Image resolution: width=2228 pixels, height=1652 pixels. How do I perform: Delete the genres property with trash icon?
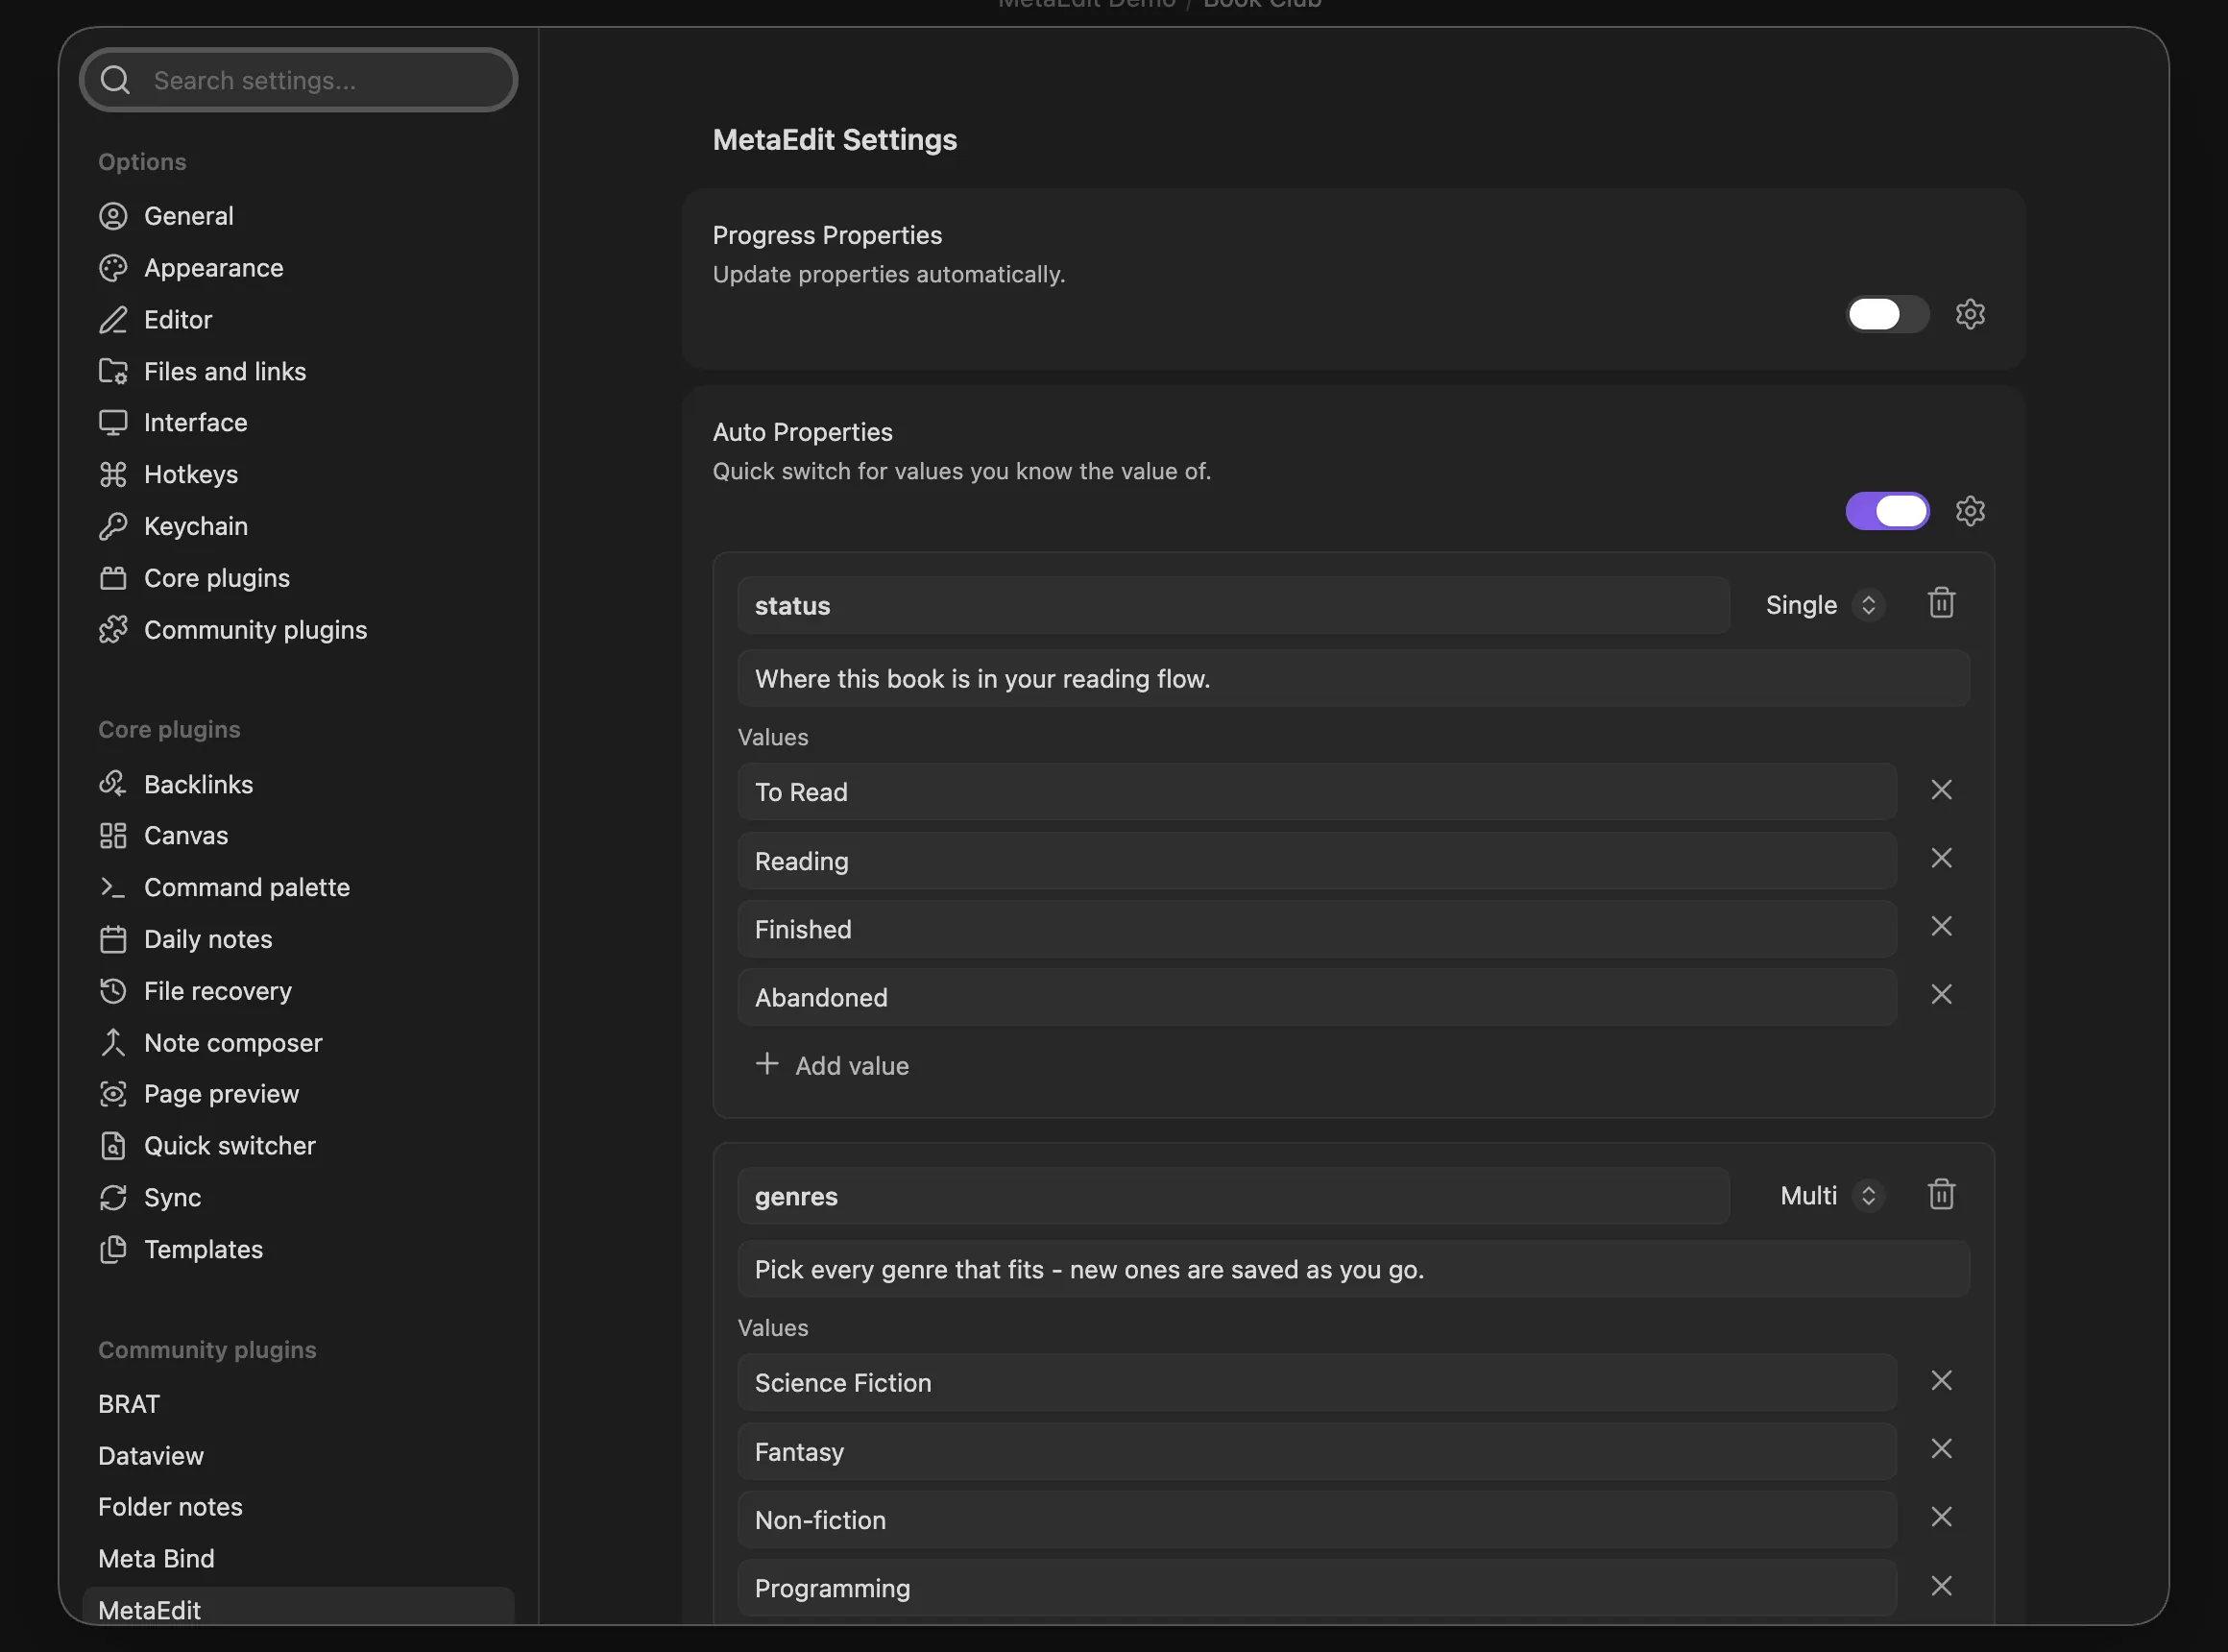[x=1941, y=1194]
